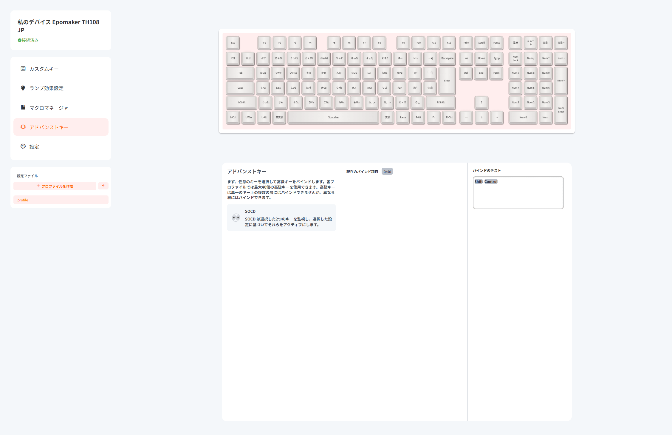Click the up arrow key

point(481,102)
